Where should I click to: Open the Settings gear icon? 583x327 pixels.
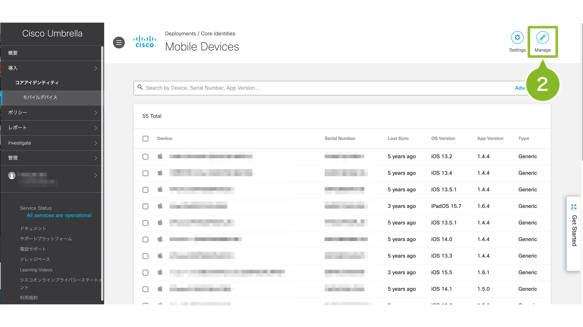(x=517, y=38)
